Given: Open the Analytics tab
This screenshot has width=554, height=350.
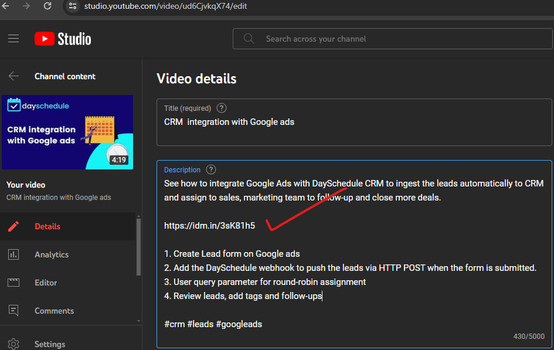Looking at the screenshot, I should 68,254.
